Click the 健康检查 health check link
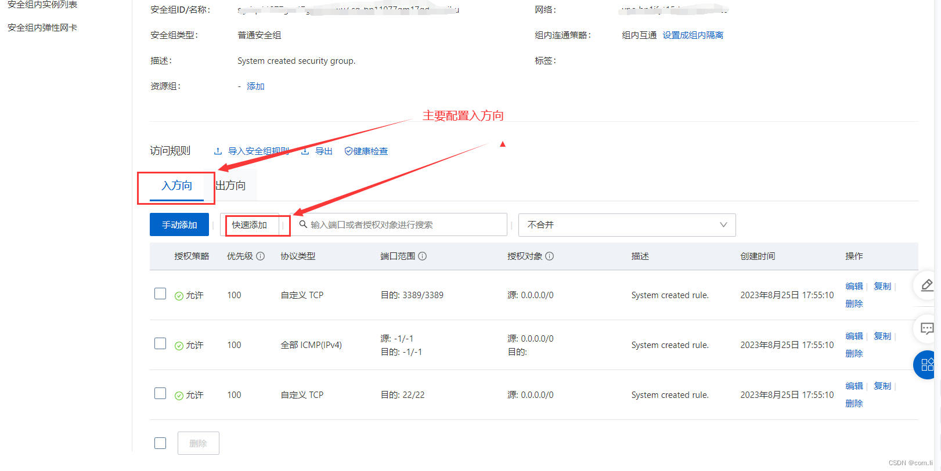This screenshot has height=471, width=941. (x=370, y=151)
